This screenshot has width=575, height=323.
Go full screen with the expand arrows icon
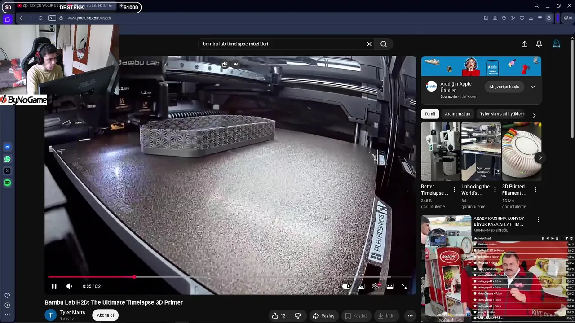point(404,286)
